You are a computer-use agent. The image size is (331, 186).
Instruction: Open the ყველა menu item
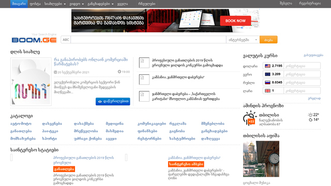tap(123, 4)
